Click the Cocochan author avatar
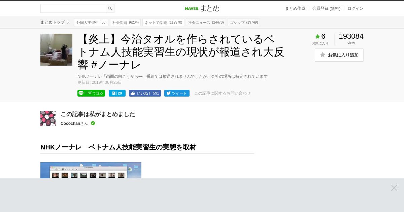Image resolution: width=404 pixels, height=212 pixels. (48, 118)
